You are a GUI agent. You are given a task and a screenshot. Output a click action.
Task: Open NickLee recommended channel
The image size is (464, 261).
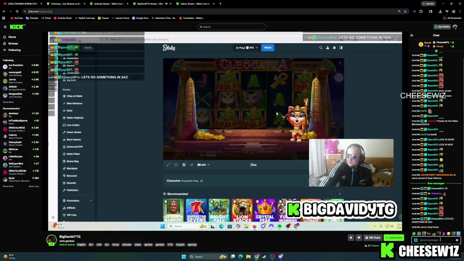21,150
